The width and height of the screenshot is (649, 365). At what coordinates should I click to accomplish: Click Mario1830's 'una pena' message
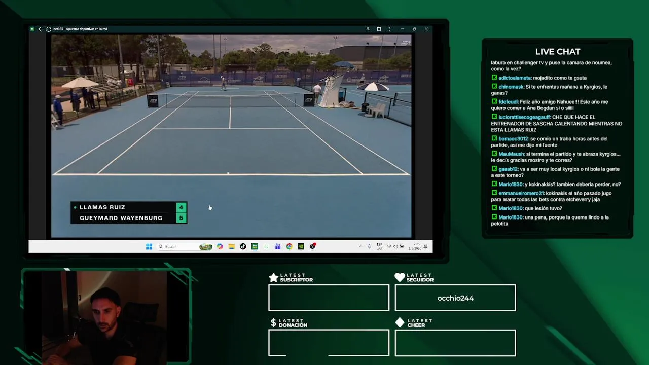550,221
